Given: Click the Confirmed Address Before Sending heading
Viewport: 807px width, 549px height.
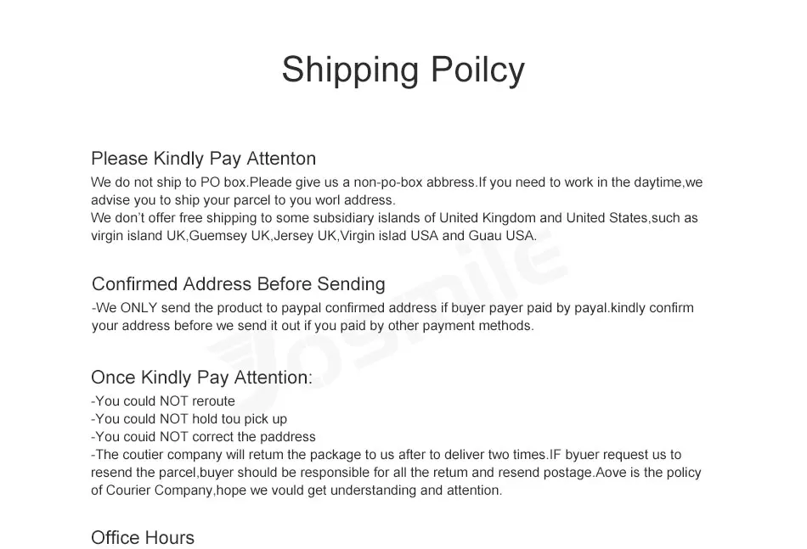Looking at the screenshot, I should (239, 283).
